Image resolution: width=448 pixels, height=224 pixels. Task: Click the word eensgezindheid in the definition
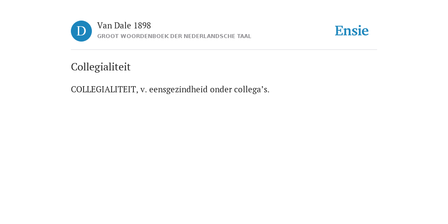pyautogui.click(x=178, y=89)
